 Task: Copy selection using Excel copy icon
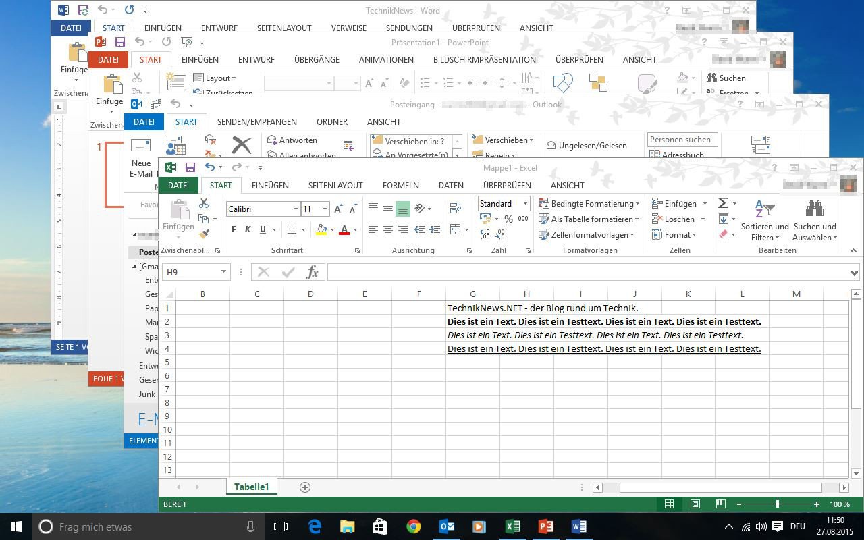(203, 219)
